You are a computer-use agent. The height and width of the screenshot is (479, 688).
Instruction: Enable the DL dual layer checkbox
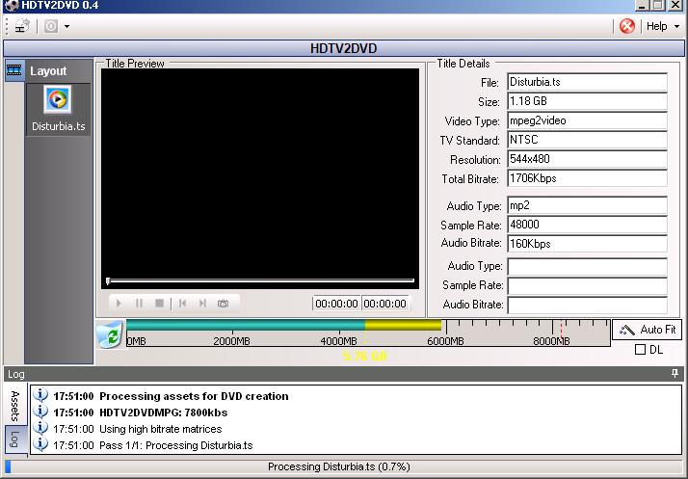[640, 350]
